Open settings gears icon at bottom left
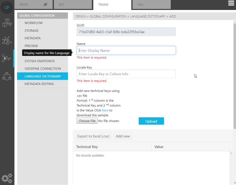Screen dimensions: 236x185 click(x=7, y=178)
